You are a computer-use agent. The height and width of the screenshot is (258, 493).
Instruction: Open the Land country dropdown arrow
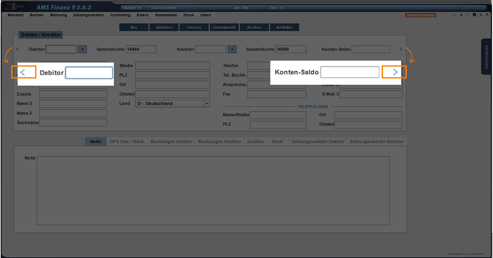tap(207, 104)
